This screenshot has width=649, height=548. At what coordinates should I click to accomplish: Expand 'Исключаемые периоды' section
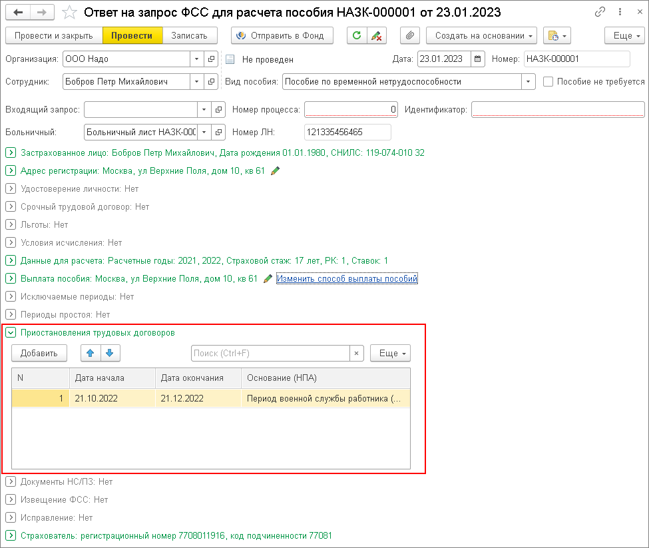coord(11,297)
